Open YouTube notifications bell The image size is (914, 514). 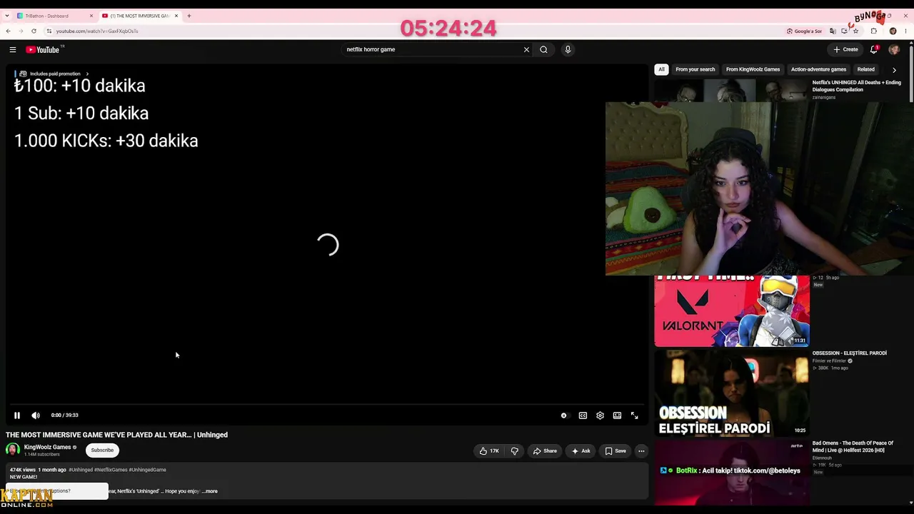point(874,49)
